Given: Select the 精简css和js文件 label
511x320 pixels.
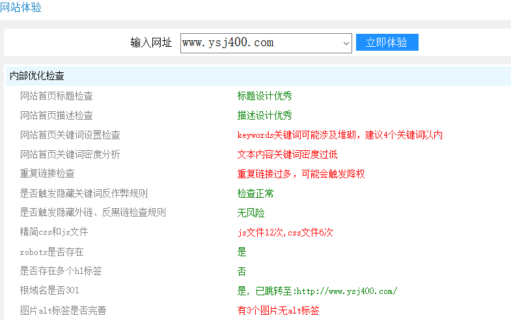Looking at the screenshot, I should tap(54, 232).
